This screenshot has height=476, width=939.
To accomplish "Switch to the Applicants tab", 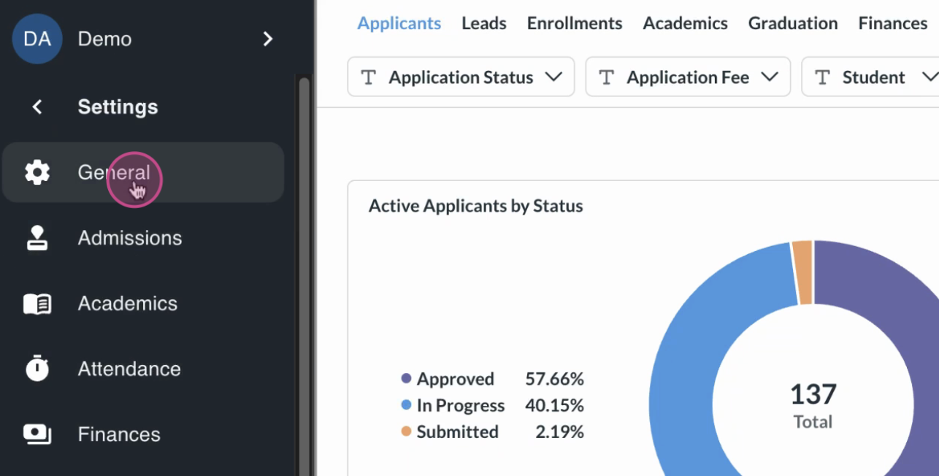I will [399, 23].
